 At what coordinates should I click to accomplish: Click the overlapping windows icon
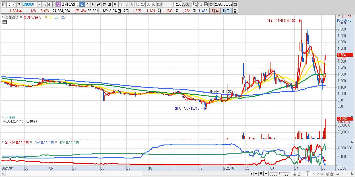click(x=299, y=174)
